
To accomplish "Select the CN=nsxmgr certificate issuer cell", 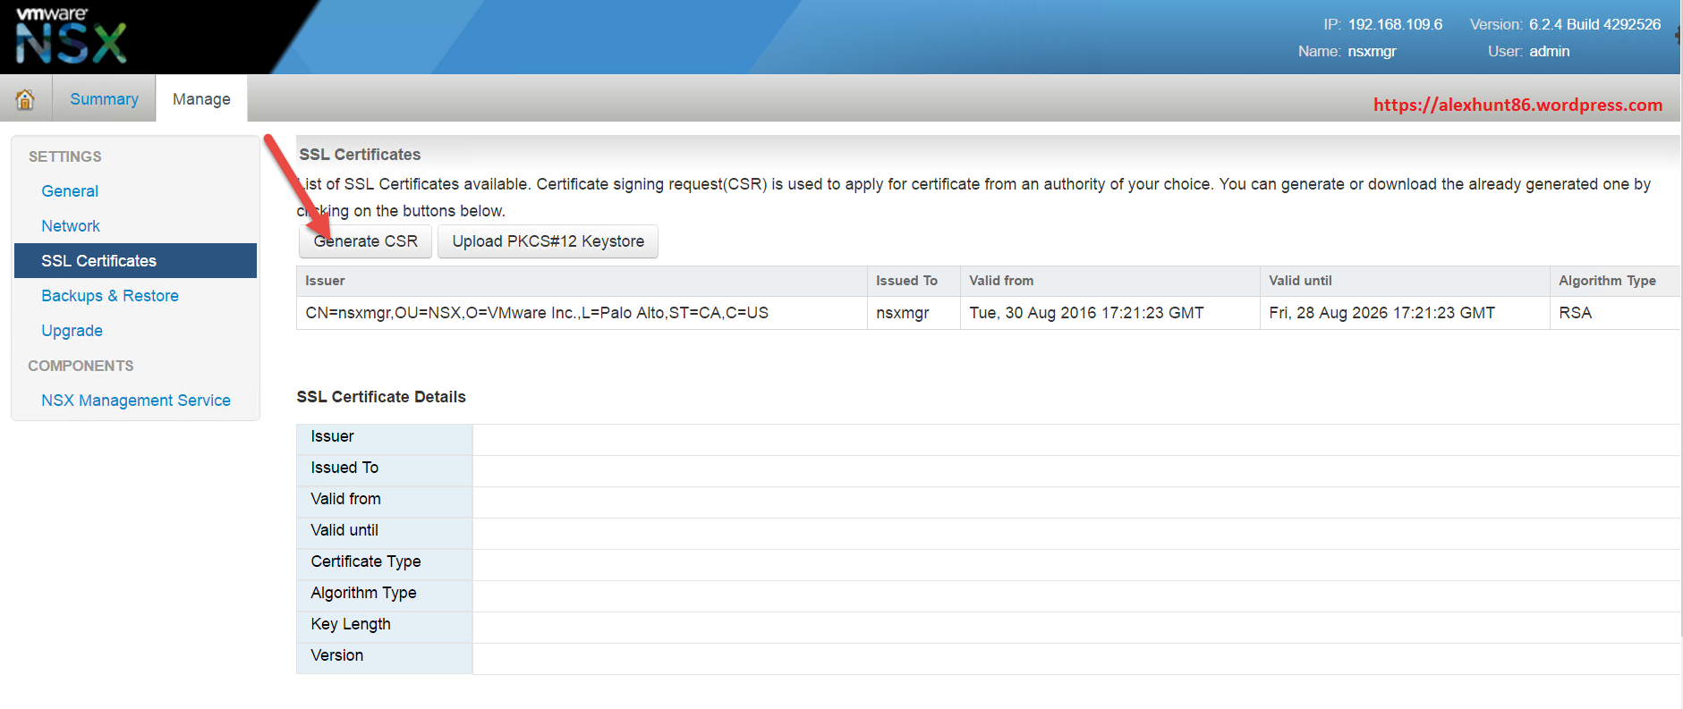I will (582, 313).
